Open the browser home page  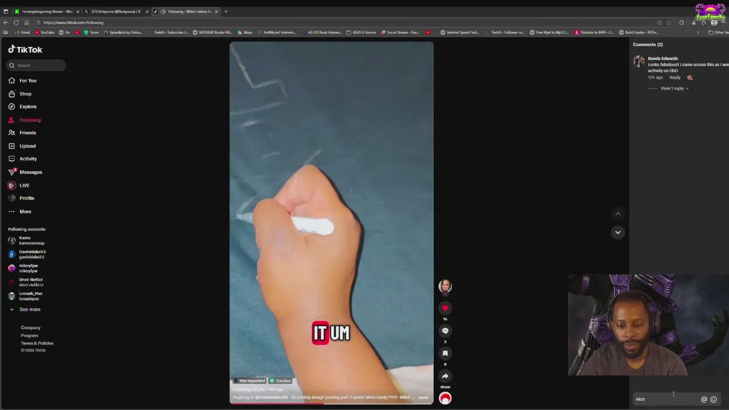(x=26, y=23)
